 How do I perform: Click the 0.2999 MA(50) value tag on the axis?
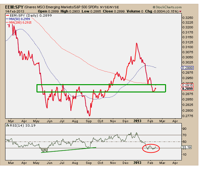coord(187,68)
